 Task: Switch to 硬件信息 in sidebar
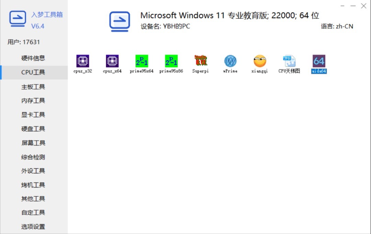(x=33, y=58)
